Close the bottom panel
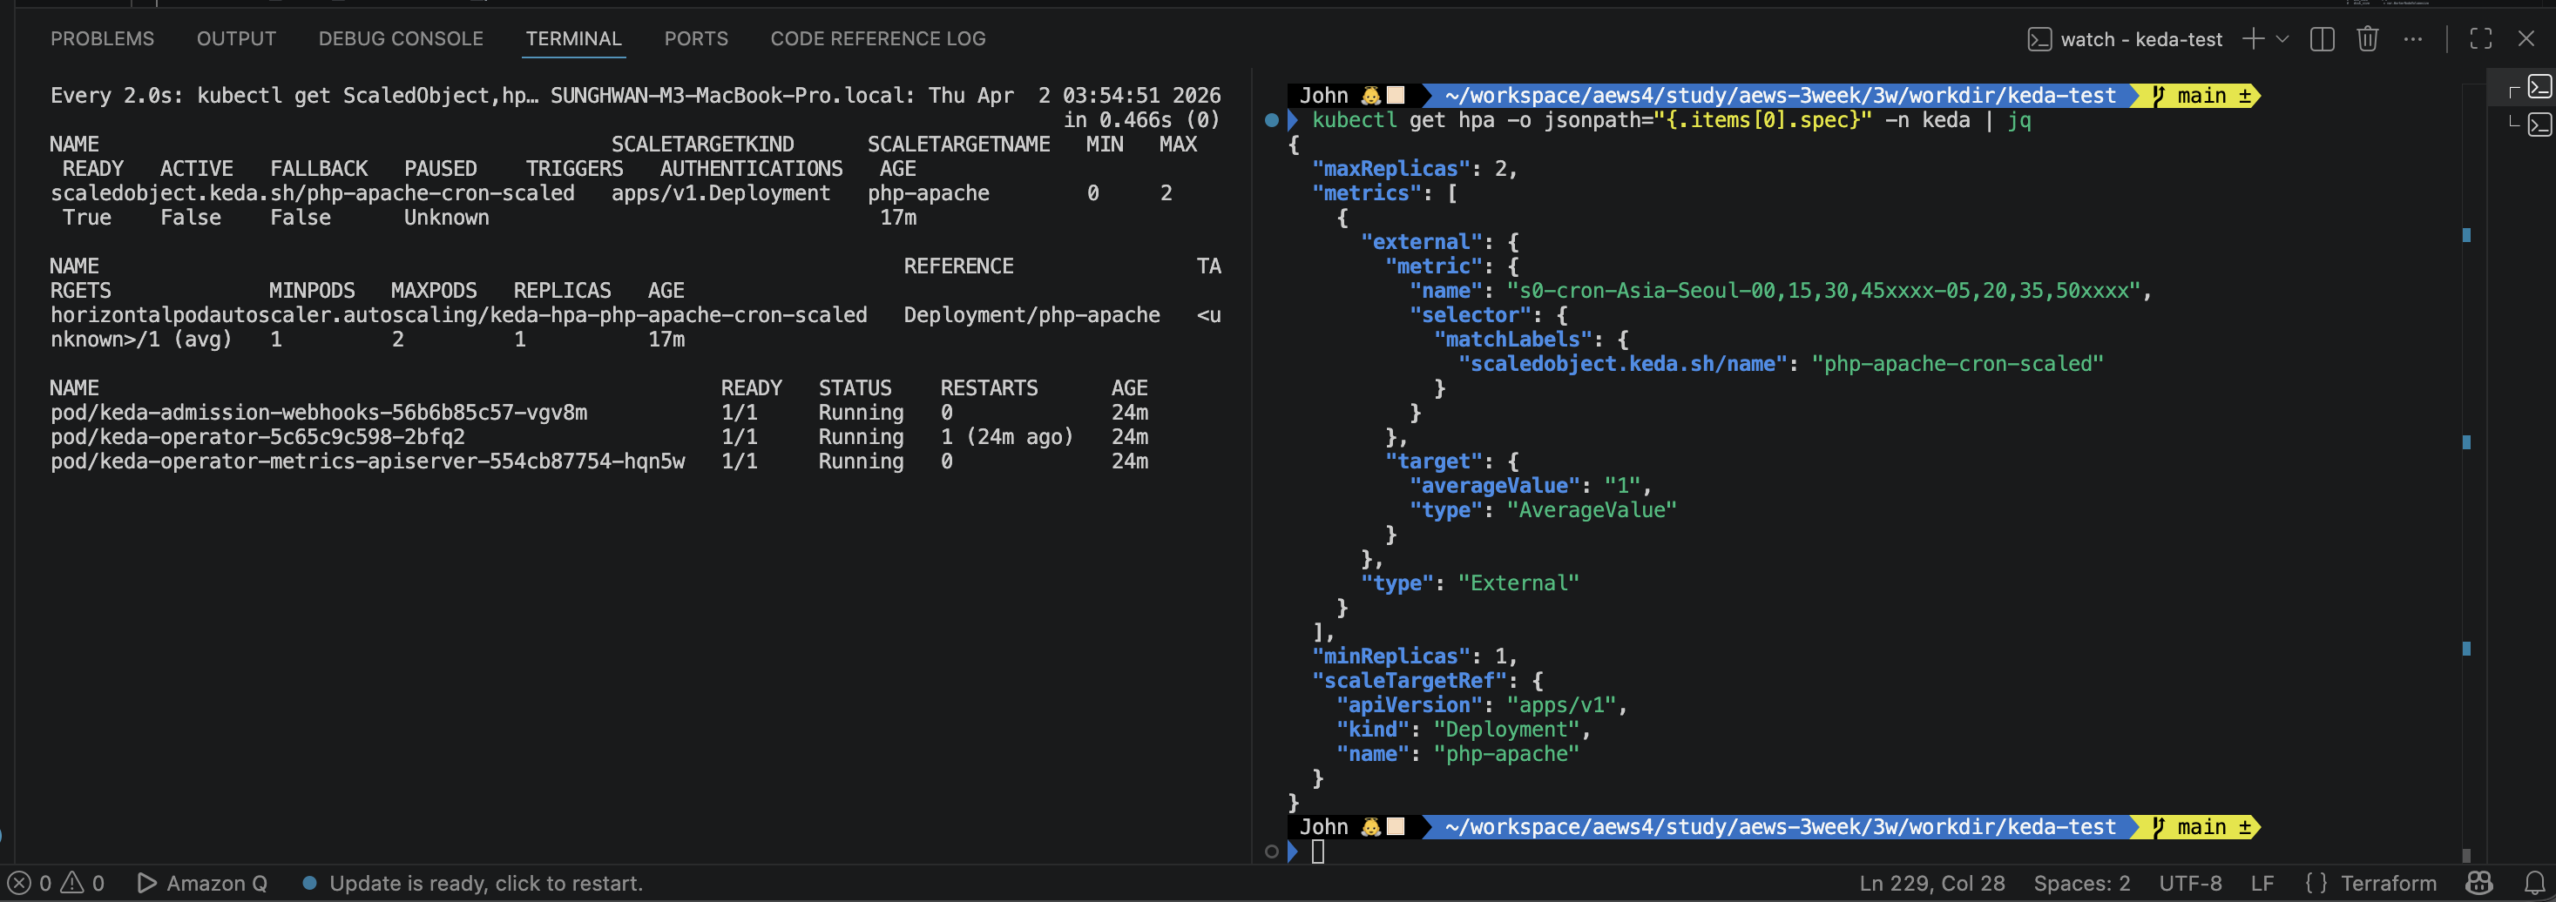This screenshot has width=2556, height=902. 2526,38
